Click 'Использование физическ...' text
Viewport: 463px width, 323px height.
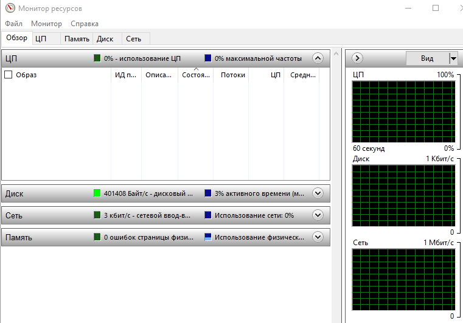point(259,237)
